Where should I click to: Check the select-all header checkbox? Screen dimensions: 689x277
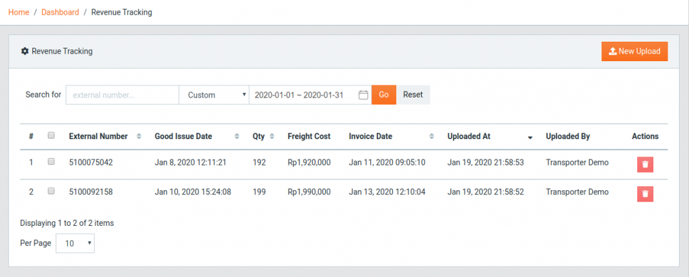(x=51, y=135)
